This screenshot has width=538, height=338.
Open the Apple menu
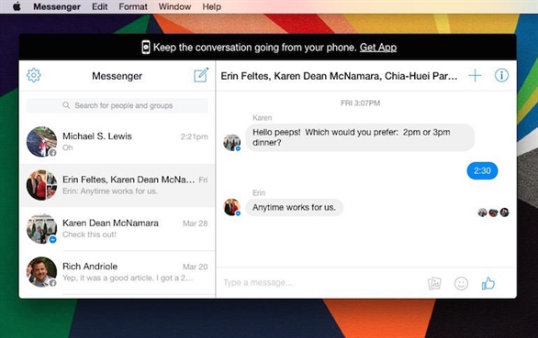[17, 6]
